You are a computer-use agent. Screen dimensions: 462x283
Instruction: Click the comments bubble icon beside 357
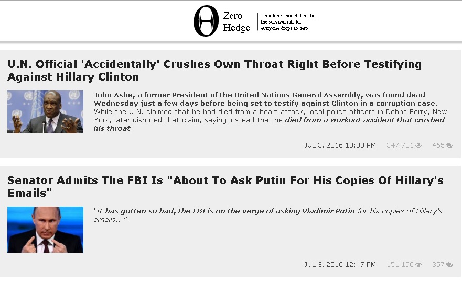[449, 265]
